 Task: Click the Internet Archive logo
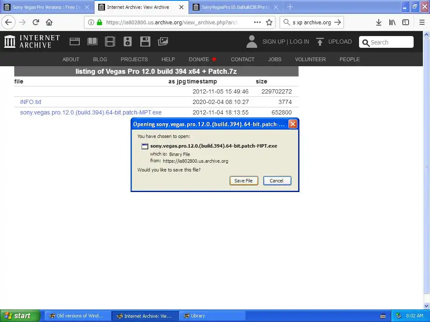pyautogui.click(x=32, y=42)
